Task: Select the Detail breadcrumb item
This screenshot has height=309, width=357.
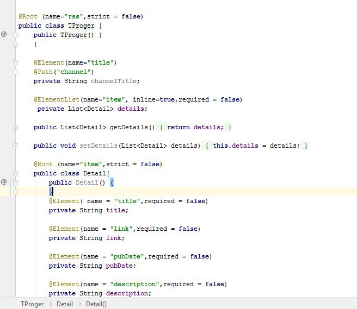Action: point(65,304)
